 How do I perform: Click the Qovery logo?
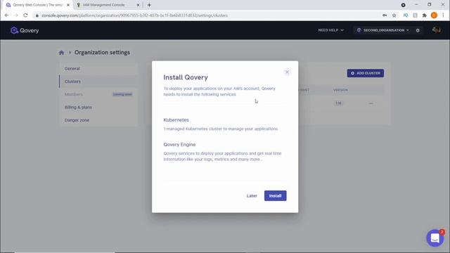pyautogui.click(x=25, y=30)
